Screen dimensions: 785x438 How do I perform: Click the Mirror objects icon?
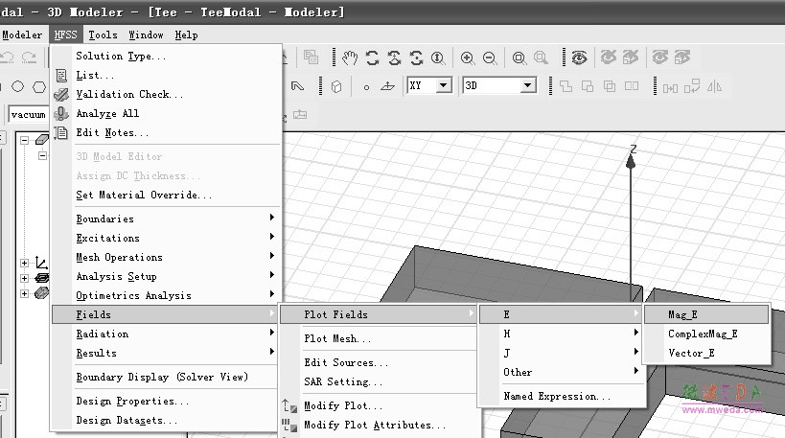(714, 86)
